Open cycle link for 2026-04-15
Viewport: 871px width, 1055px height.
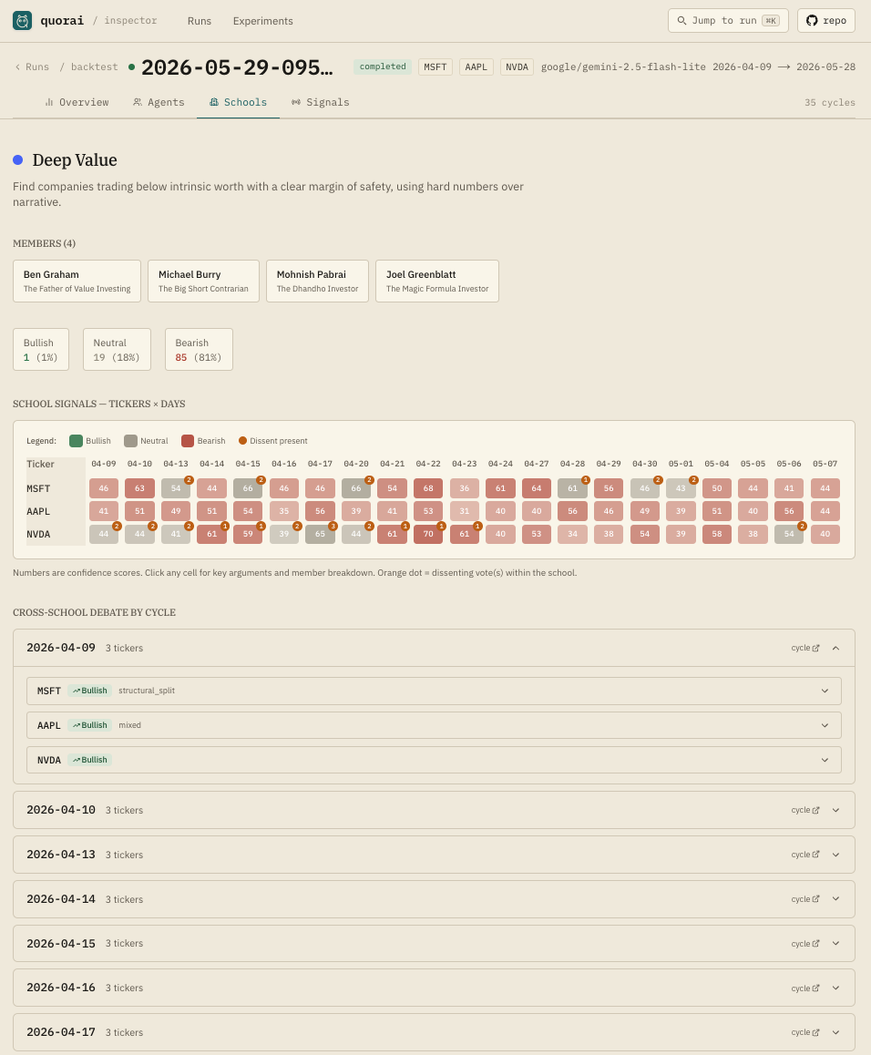805,943
